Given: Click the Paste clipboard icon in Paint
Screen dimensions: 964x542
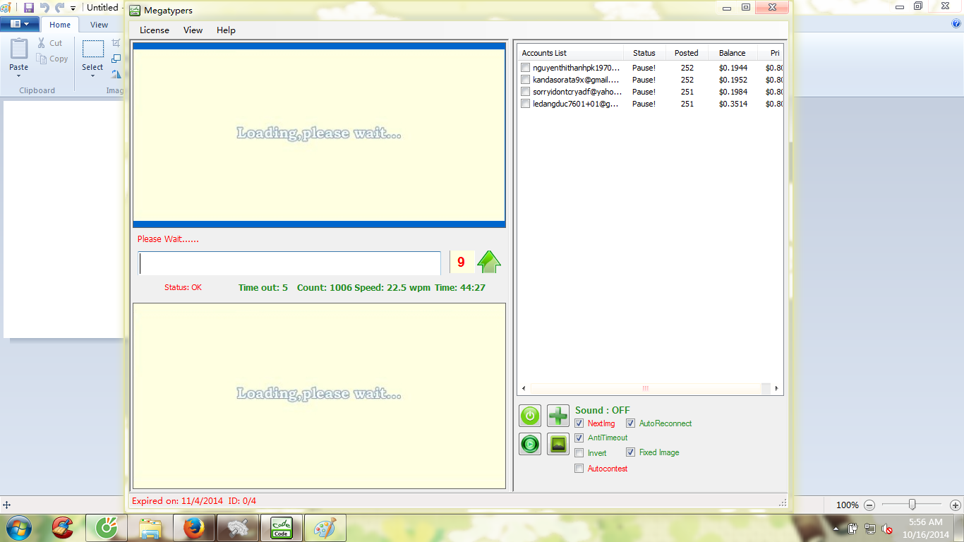Looking at the screenshot, I should click(x=19, y=48).
